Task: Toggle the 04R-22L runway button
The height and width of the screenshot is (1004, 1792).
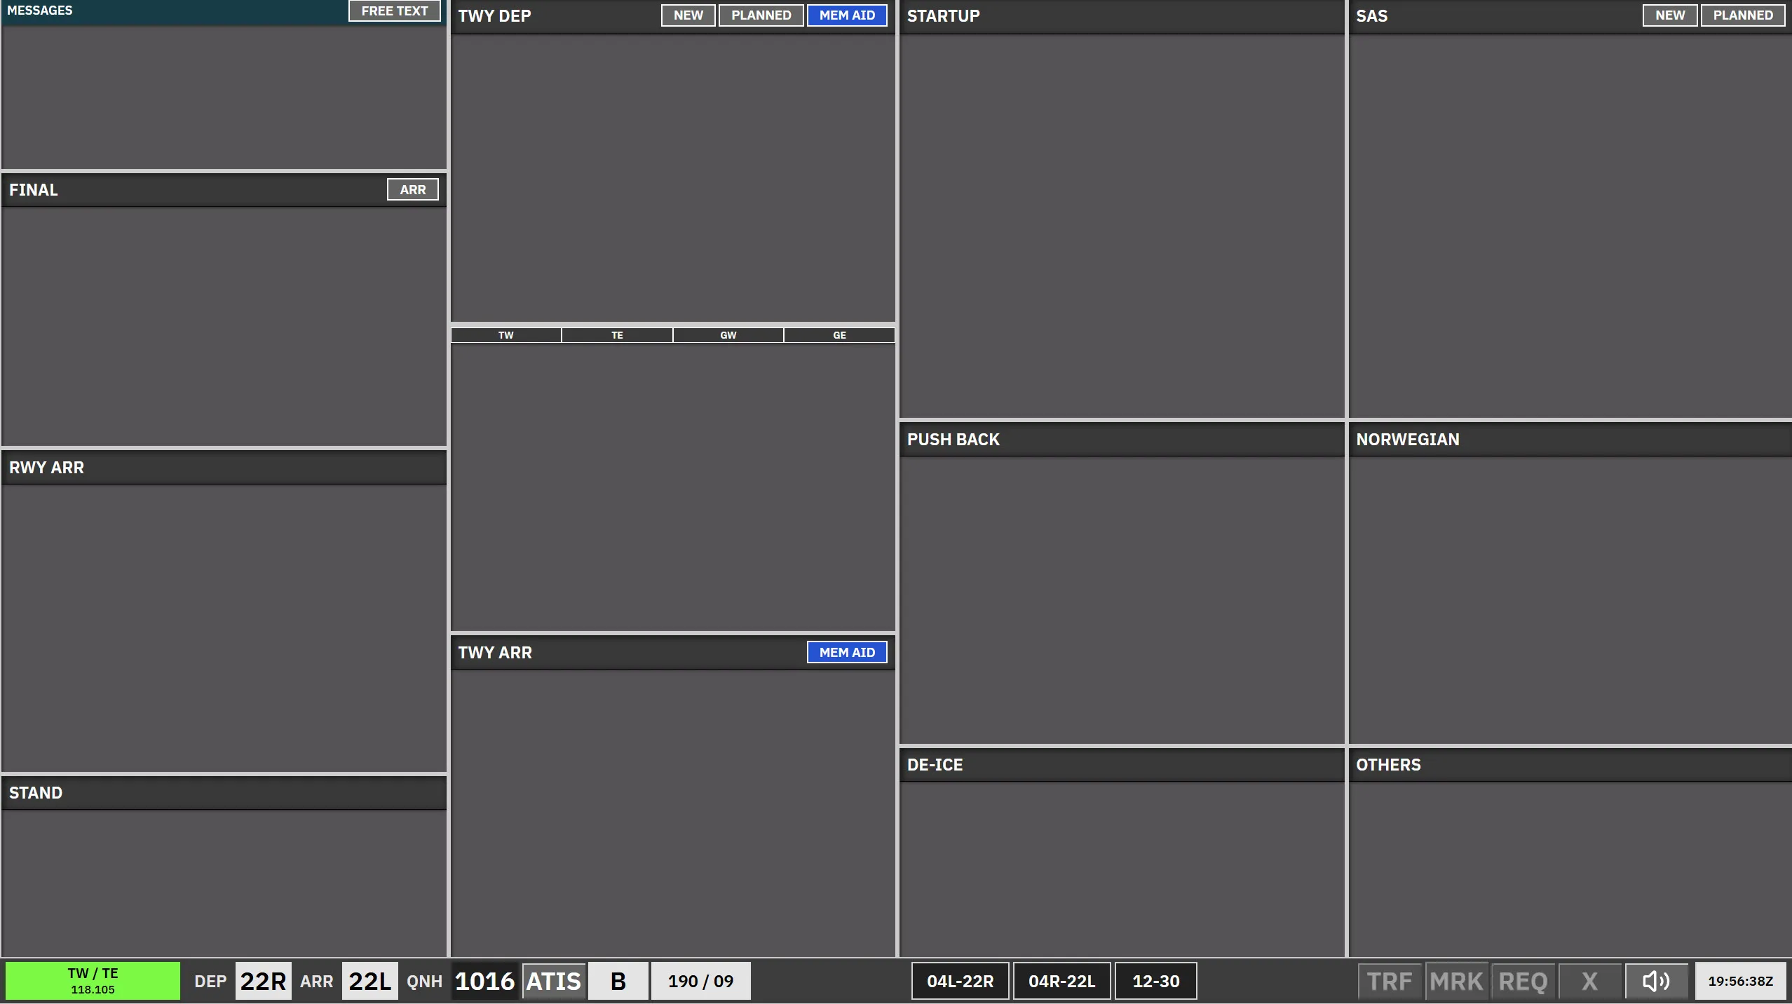Action: pos(1061,981)
